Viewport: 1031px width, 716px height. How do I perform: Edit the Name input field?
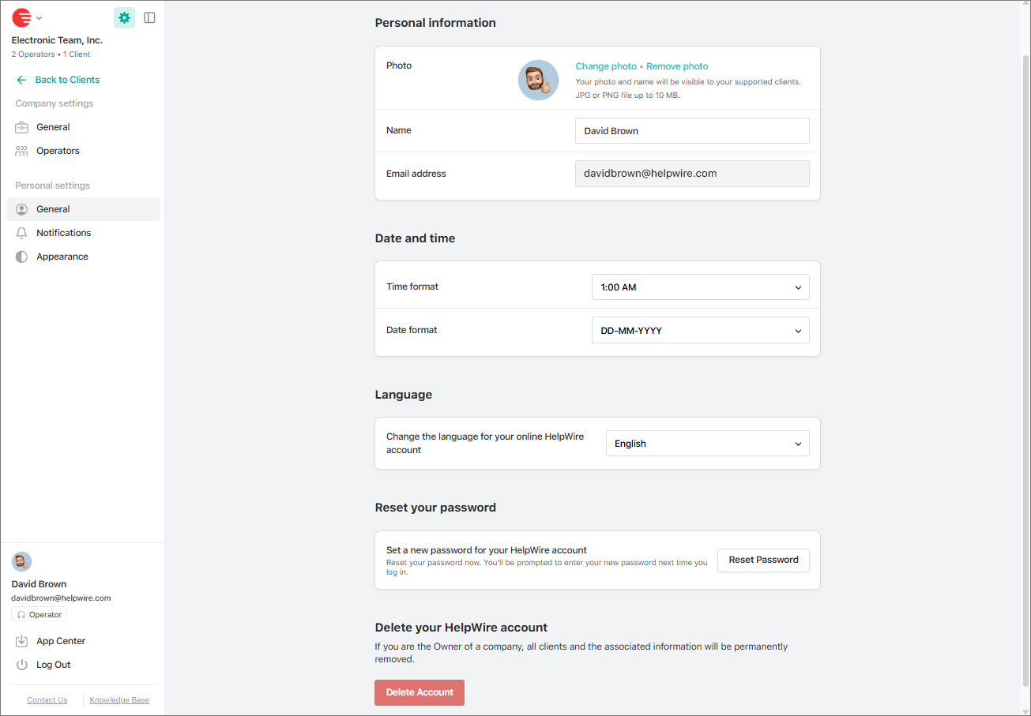click(x=692, y=130)
